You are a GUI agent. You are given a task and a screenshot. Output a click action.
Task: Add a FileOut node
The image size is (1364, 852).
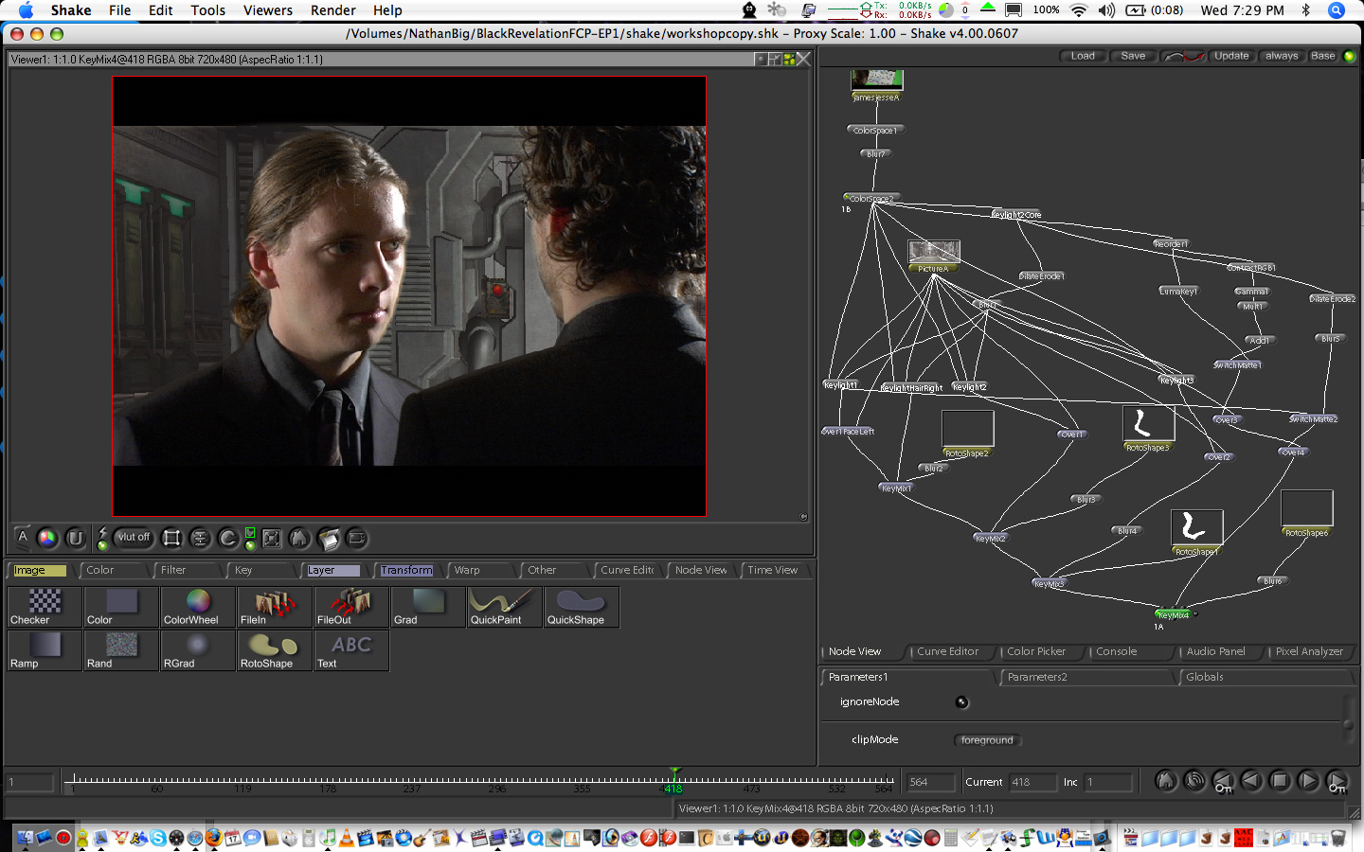[351, 607]
